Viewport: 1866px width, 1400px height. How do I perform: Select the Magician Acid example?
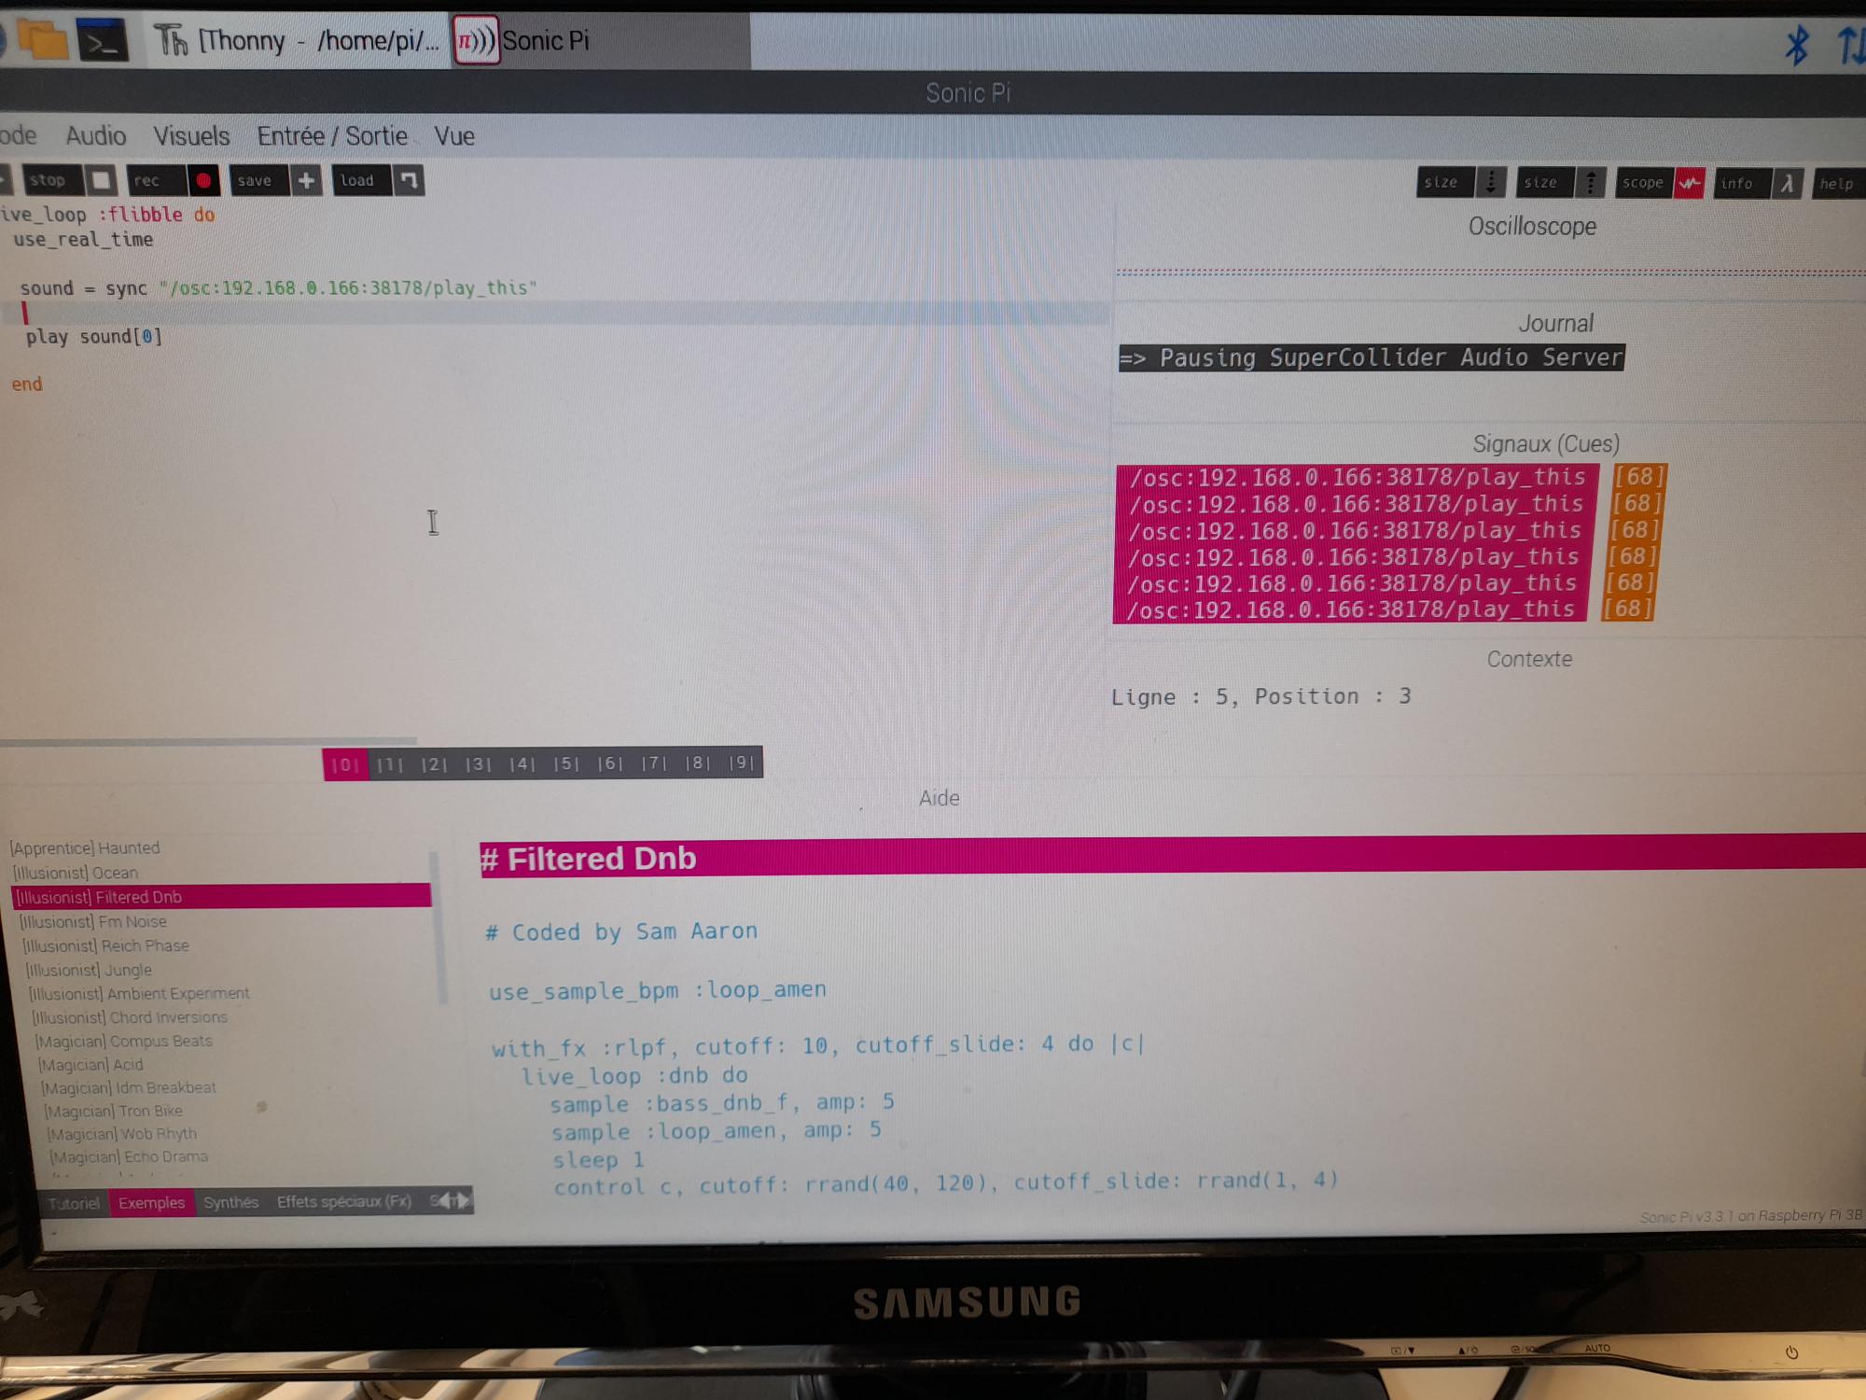pos(91,1064)
